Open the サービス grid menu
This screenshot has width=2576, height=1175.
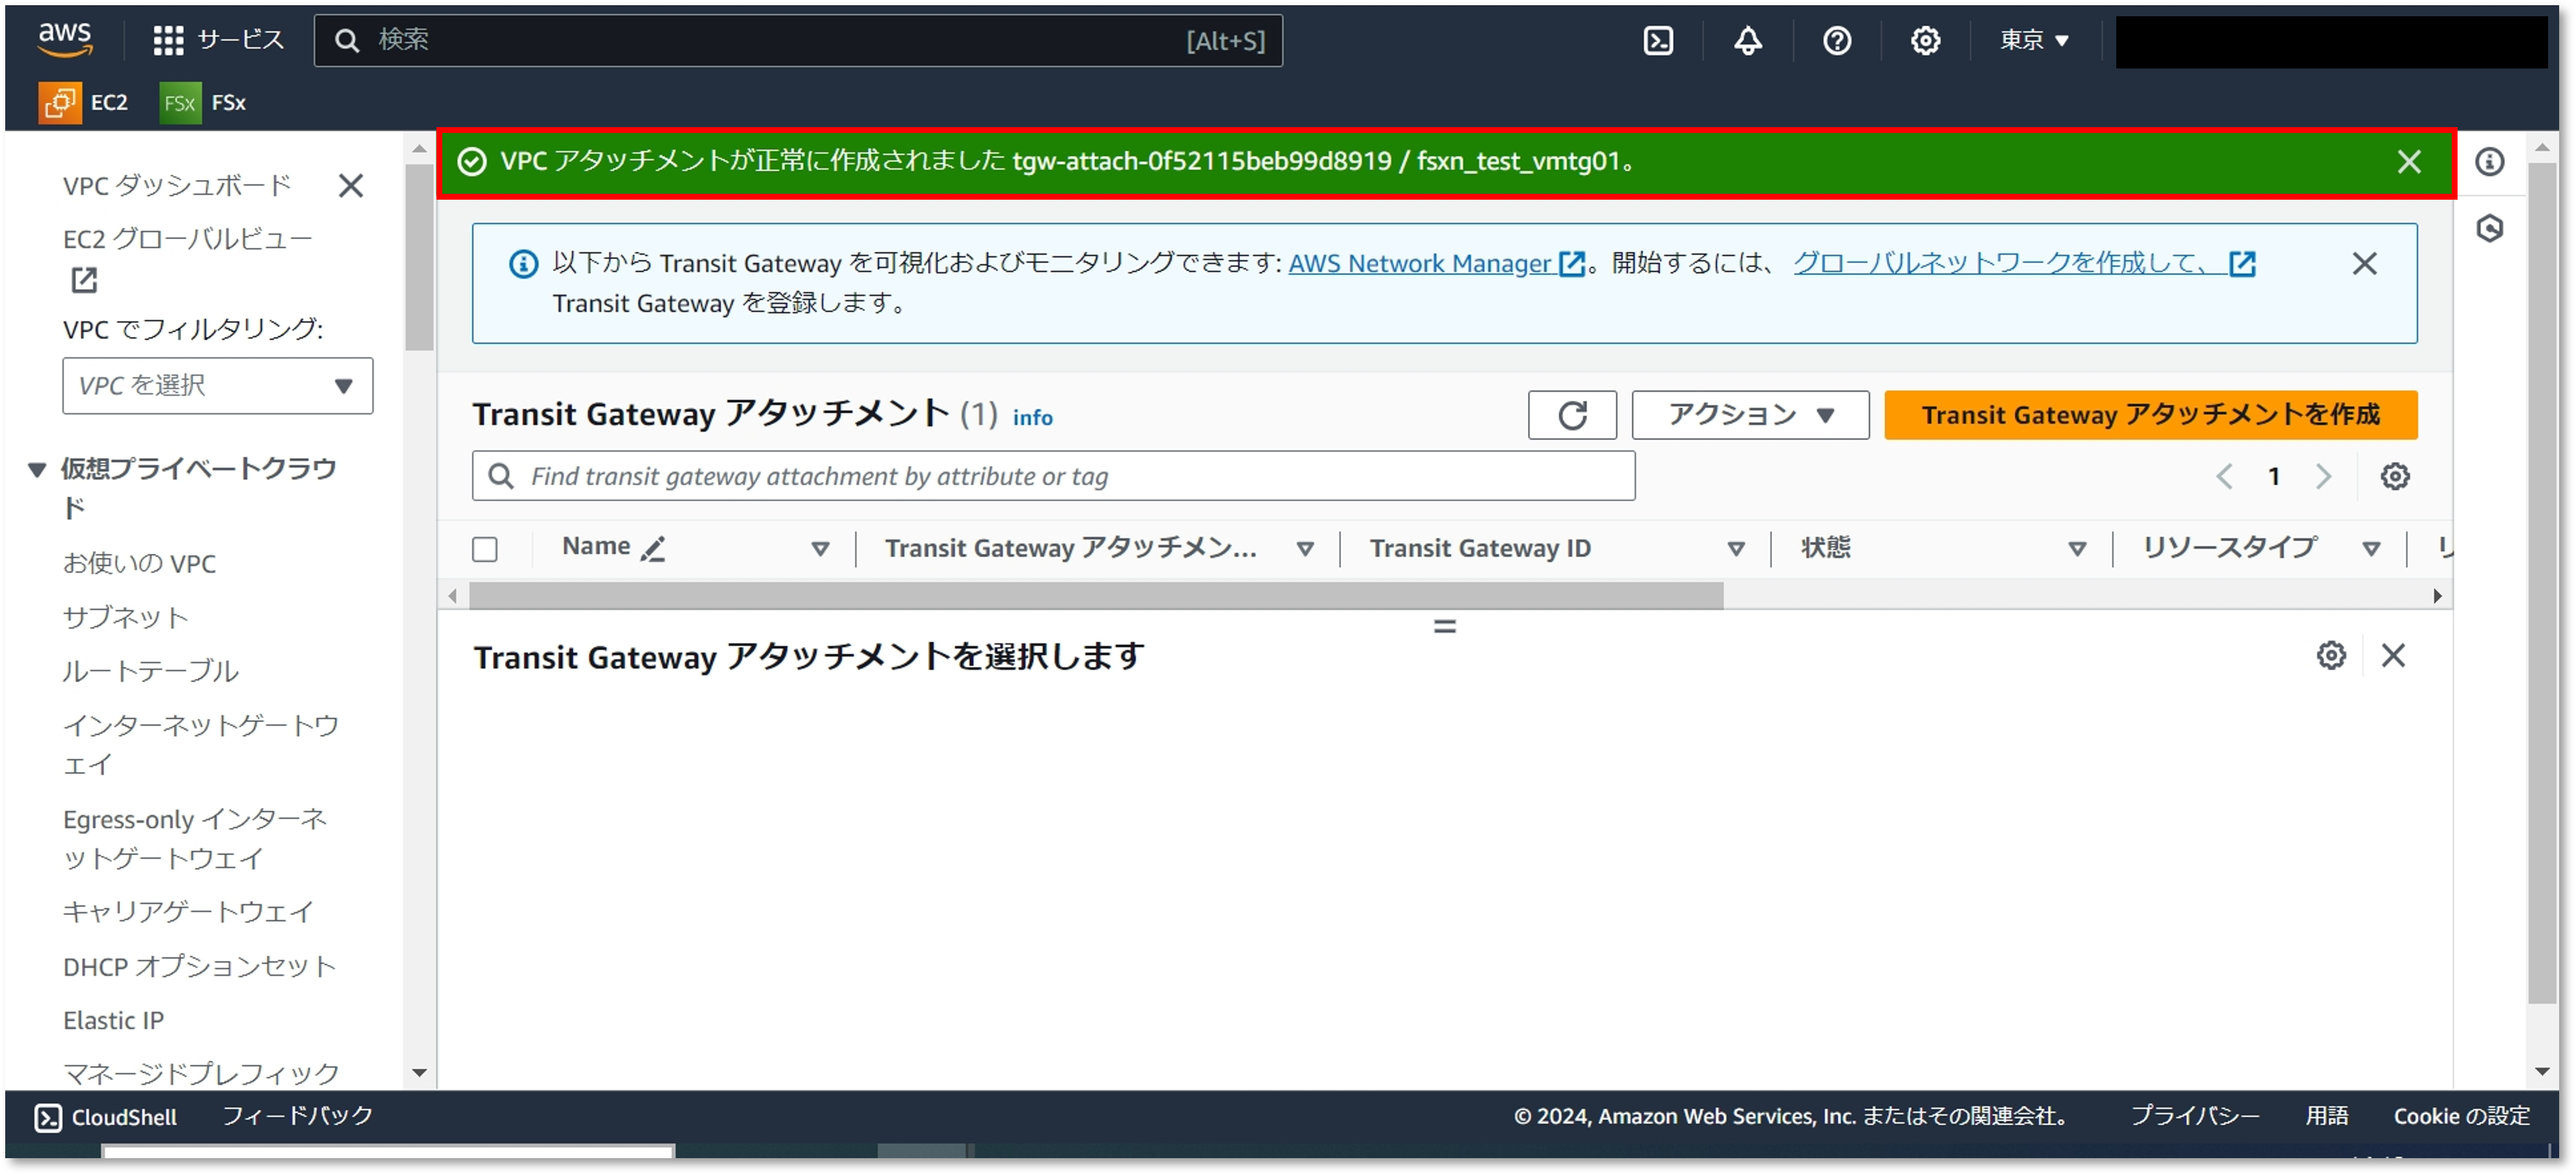pos(218,40)
